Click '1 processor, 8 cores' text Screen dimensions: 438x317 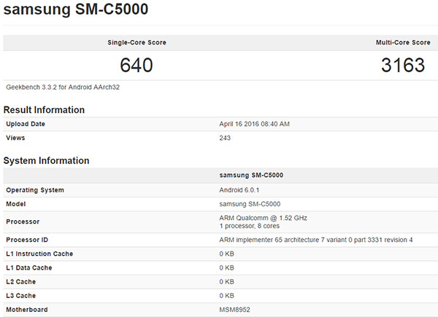tap(249, 226)
